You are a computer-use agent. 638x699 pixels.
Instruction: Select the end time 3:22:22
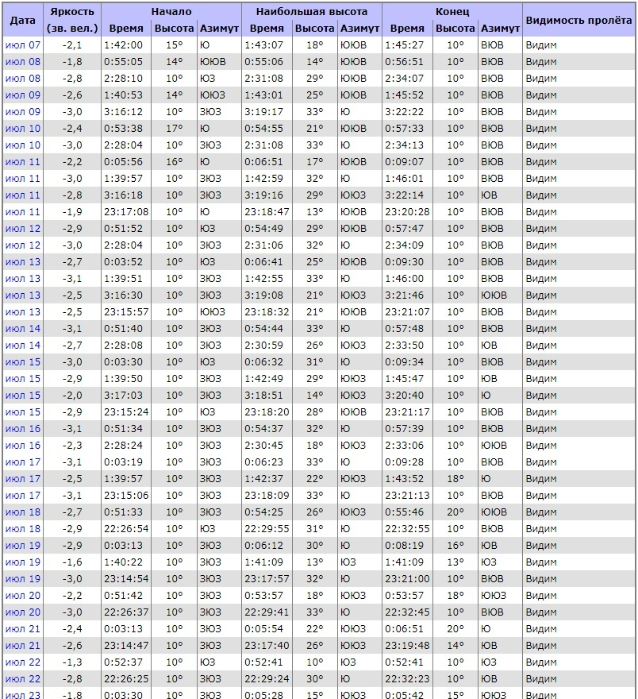(404, 112)
